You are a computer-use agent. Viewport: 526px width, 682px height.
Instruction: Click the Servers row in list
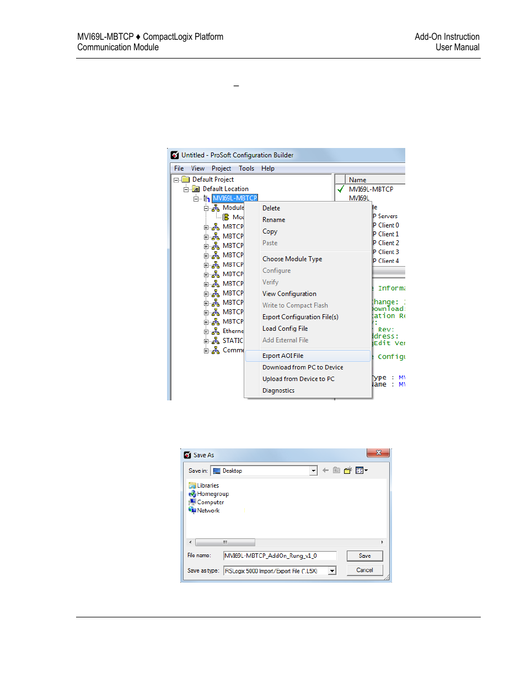[x=385, y=216]
